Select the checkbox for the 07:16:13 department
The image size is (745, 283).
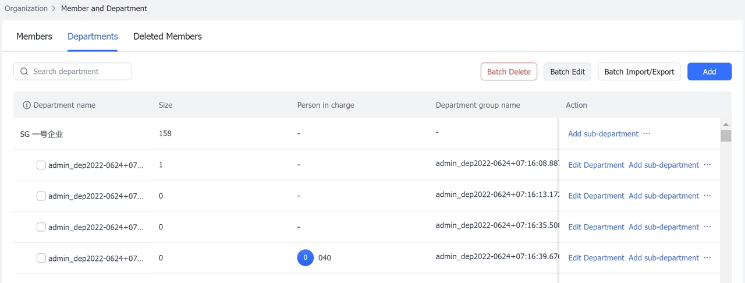41,196
